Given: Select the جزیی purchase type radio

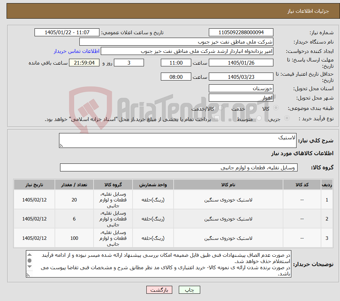Looking at the screenshot, I should 286,118.
